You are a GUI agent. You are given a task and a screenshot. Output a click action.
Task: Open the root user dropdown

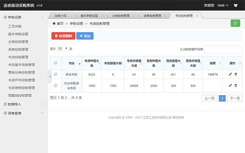pyautogui.click(x=223, y=5)
